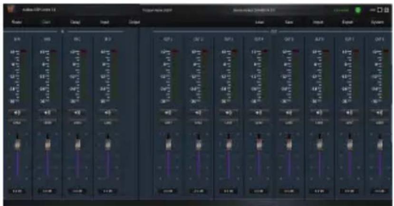Click the OUT 1 channel fader handle
The height and width of the screenshot is (206, 394).
[x=168, y=145]
